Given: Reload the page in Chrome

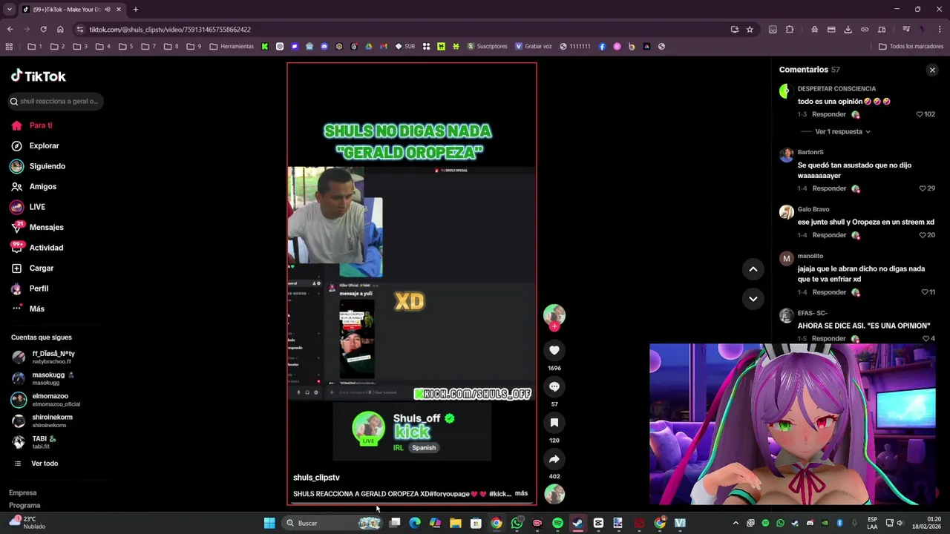Looking at the screenshot, I should [43, 30].
